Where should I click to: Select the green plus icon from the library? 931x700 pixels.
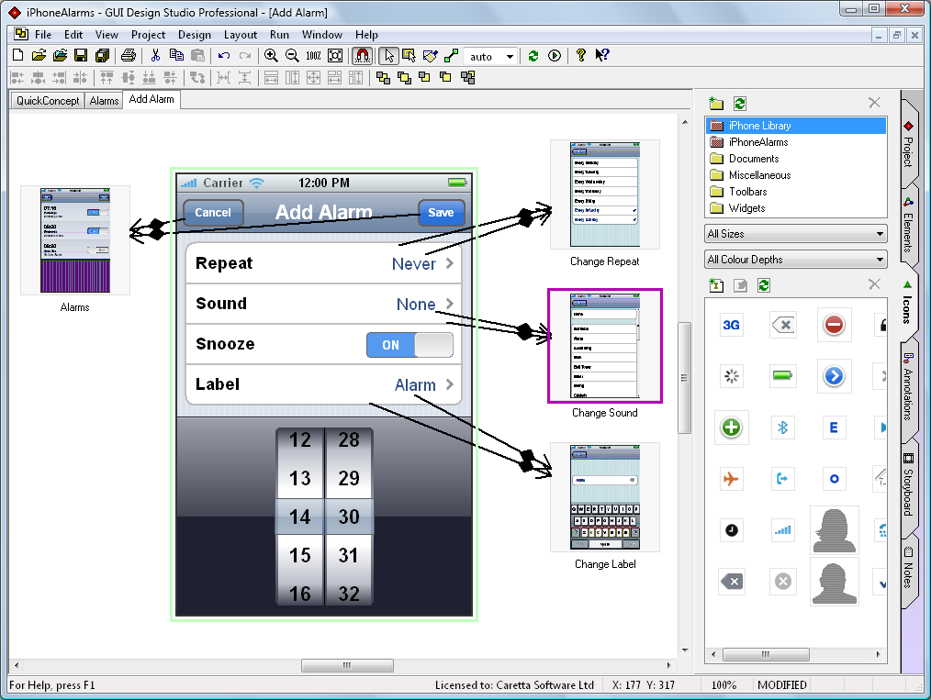pyautogui.click(x=731, y=427)
